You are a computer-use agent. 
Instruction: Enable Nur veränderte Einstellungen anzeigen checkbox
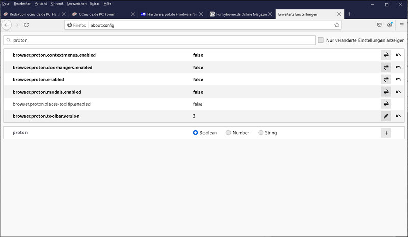click(321, 40)
